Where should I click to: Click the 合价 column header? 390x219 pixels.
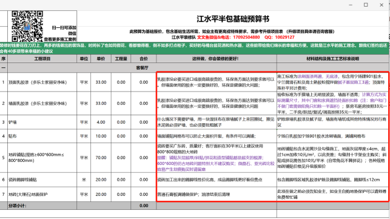(x=144, y=59)
